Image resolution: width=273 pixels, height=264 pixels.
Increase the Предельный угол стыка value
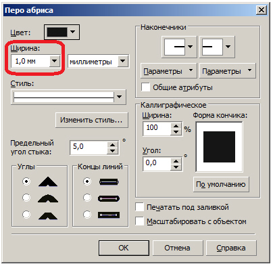113,145
